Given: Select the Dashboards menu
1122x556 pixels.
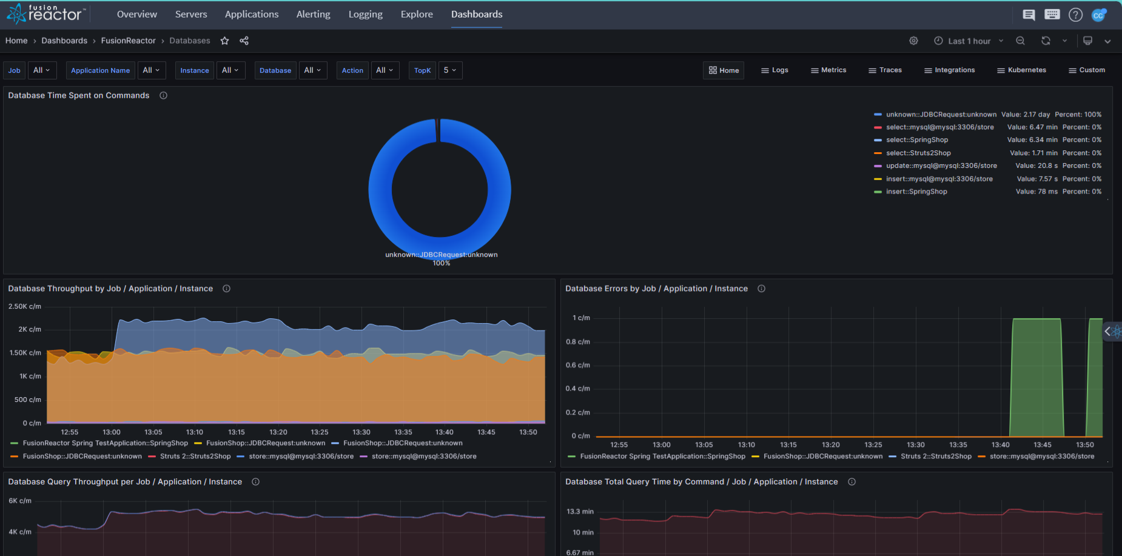Looking at the screenshot, I should tap(477, 14).
